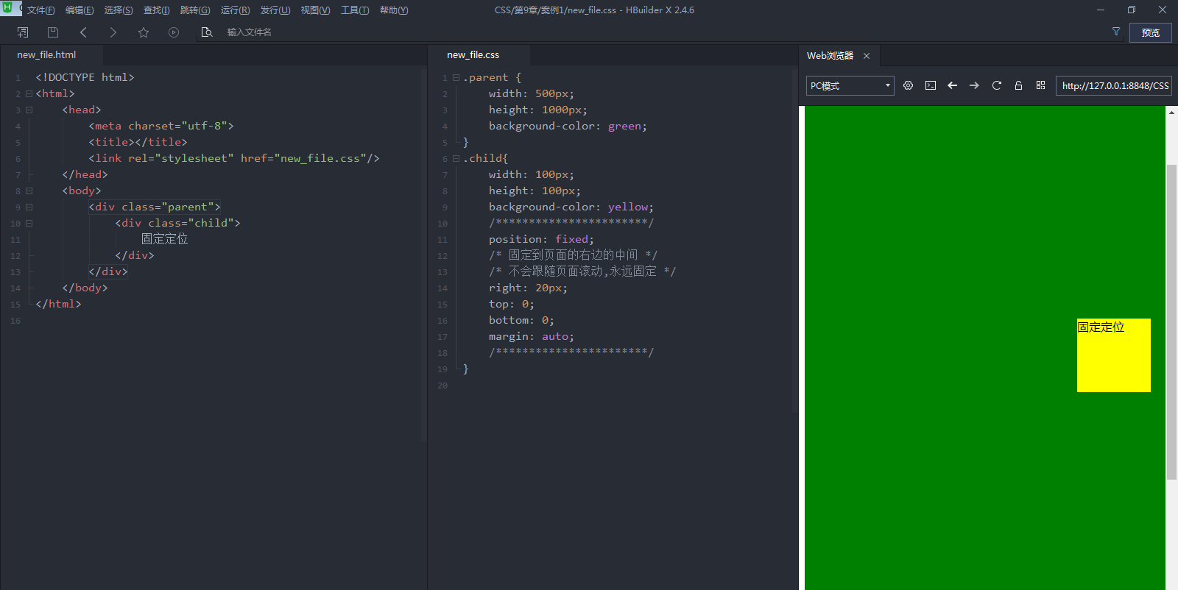Open the PC模式 dropdown
Viewport: 1178px width, 590px height.
pos(850,86)
